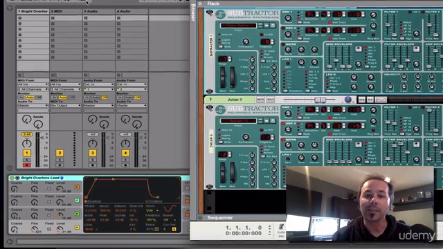
Task: Select the 3 Audio track header
Action: click(x=98, y=11)
